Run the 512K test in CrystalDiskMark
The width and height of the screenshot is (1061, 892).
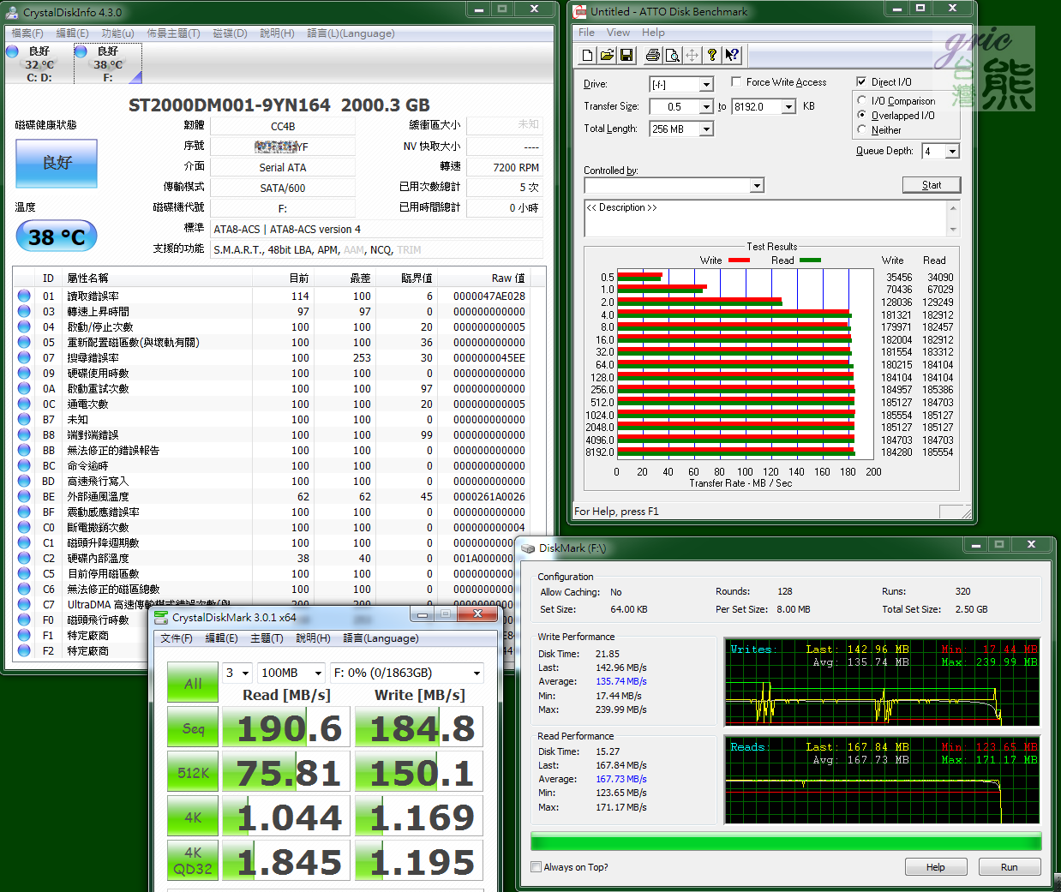tap(193, 773)
